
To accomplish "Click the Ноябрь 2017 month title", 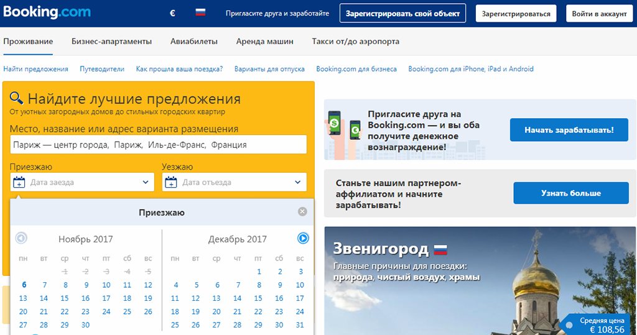I will [x=86, y=239].
